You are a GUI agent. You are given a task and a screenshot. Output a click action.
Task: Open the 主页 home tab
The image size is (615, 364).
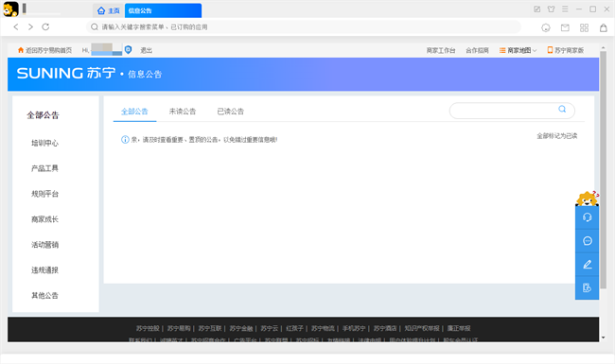pos(109,10)
